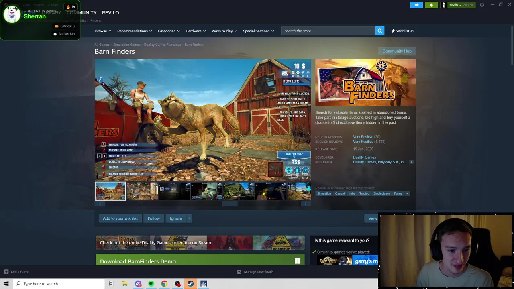Image resolution: width=514 pixels, height=289 pixels.
Task: Switch to Steam in the taskbar
Action: [190, 284]
